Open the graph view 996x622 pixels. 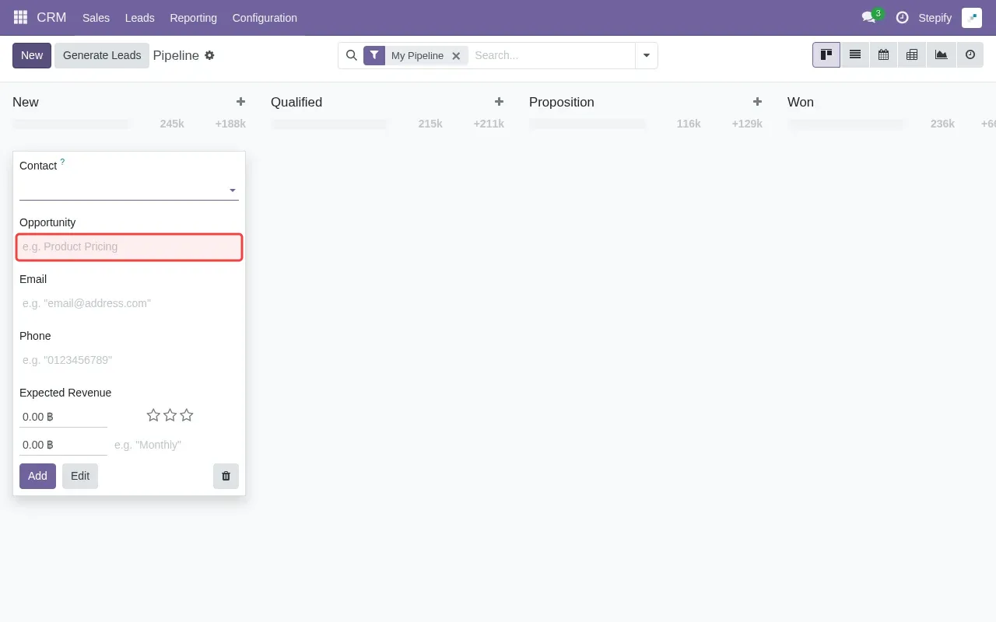tap(940, 54)
